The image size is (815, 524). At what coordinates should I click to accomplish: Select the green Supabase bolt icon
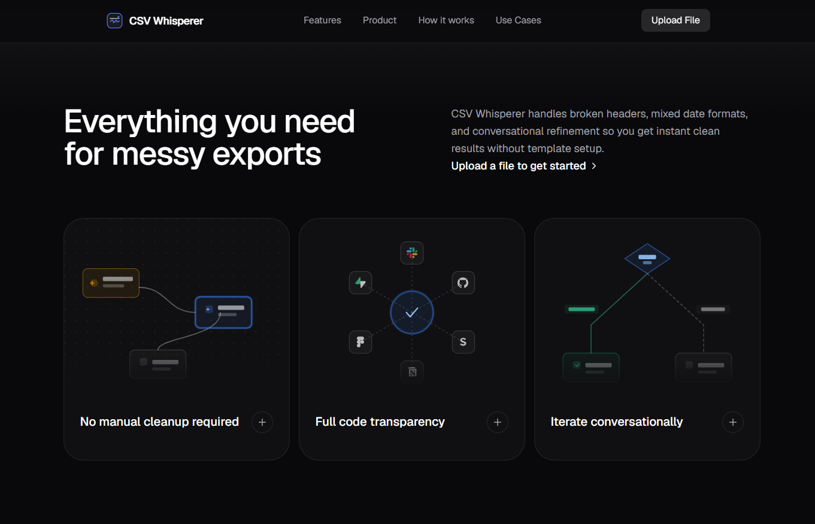click(x=360, y=283)
